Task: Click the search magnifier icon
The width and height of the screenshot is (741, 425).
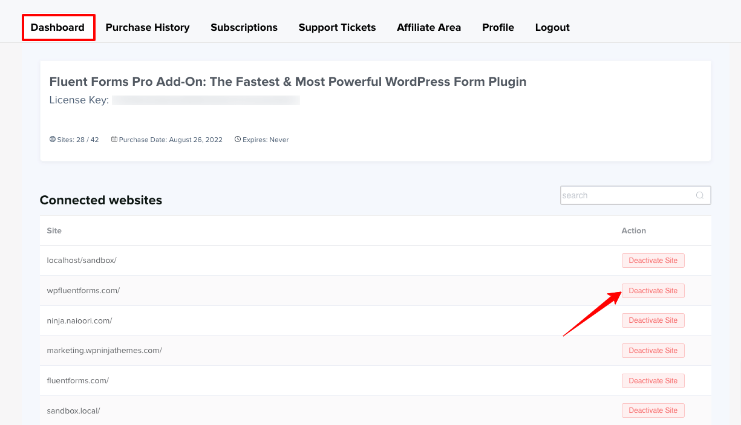Action: 700,195
